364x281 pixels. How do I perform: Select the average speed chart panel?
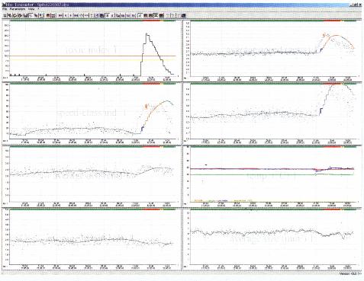tap(272, 50)
